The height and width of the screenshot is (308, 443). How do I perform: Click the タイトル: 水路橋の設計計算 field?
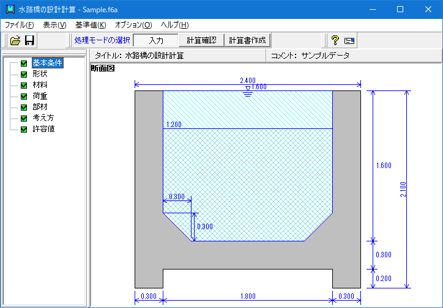[x=178, y=56]
